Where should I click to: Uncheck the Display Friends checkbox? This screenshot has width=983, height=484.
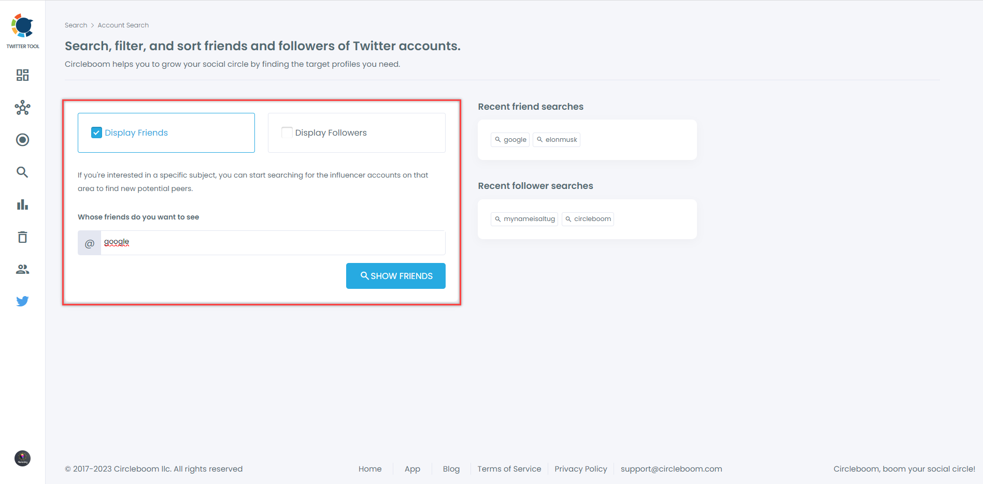pyautogui.click(x=96, y=133)
